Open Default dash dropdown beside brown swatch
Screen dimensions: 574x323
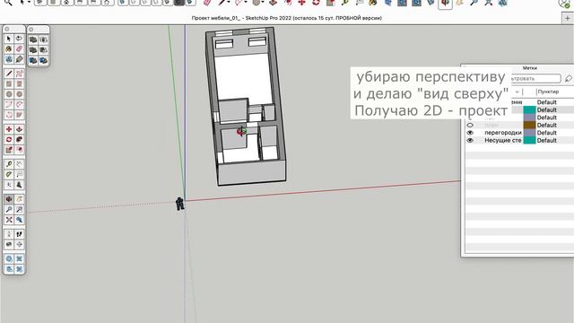pyautogui.click(x=546, y=125)
